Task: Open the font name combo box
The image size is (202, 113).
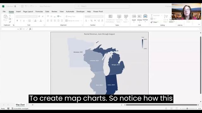Action: click(23, 16)
